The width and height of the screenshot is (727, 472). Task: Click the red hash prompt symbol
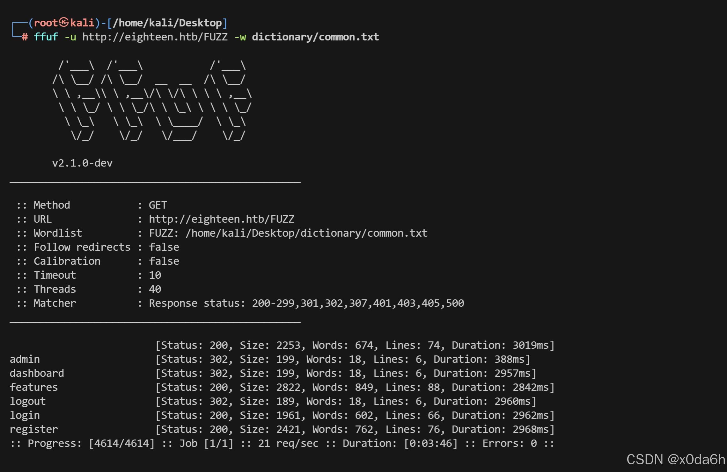coord(25,37)
